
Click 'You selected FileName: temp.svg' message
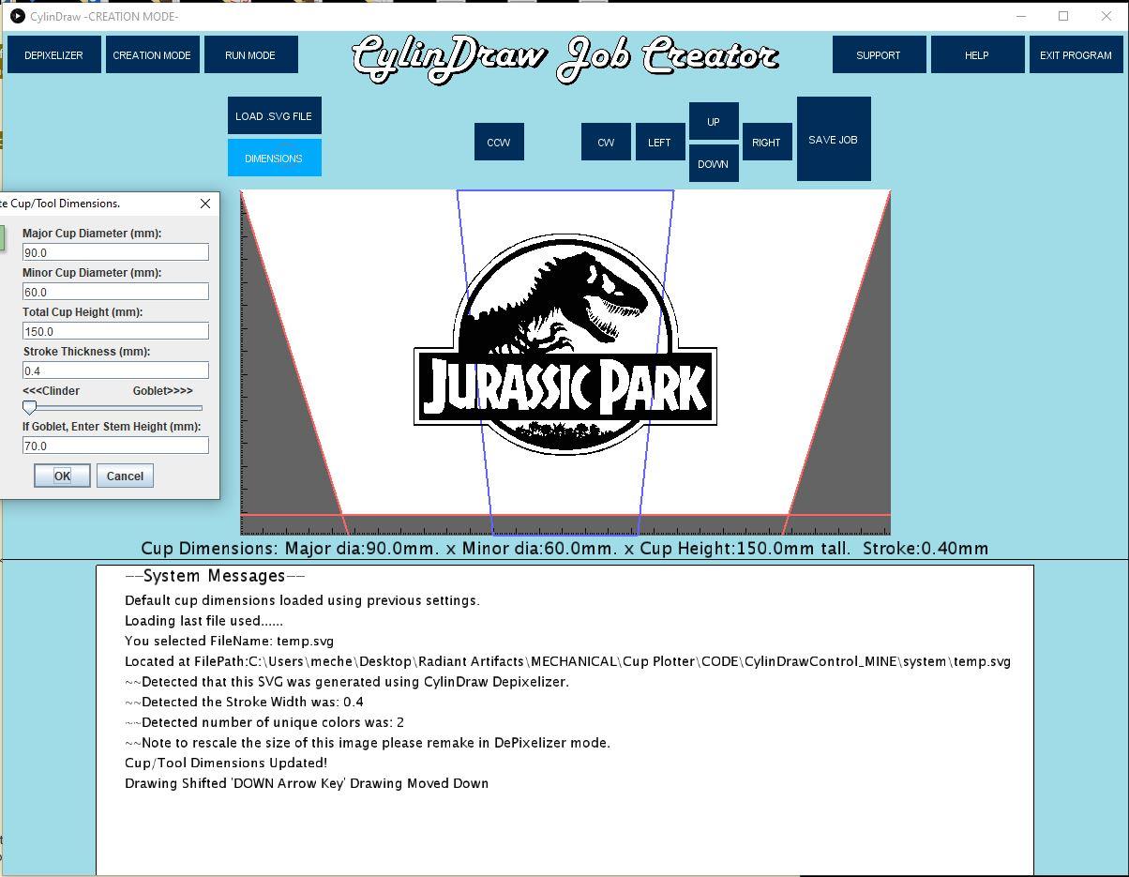[229, 642]
